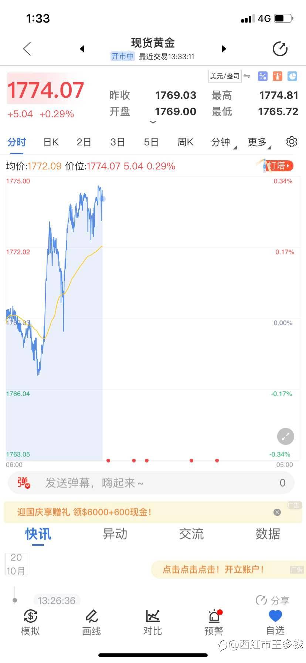Expand chart to fullscreen
Image resolution: width=306 pixels, height=663 pixels.
(286, 437)
